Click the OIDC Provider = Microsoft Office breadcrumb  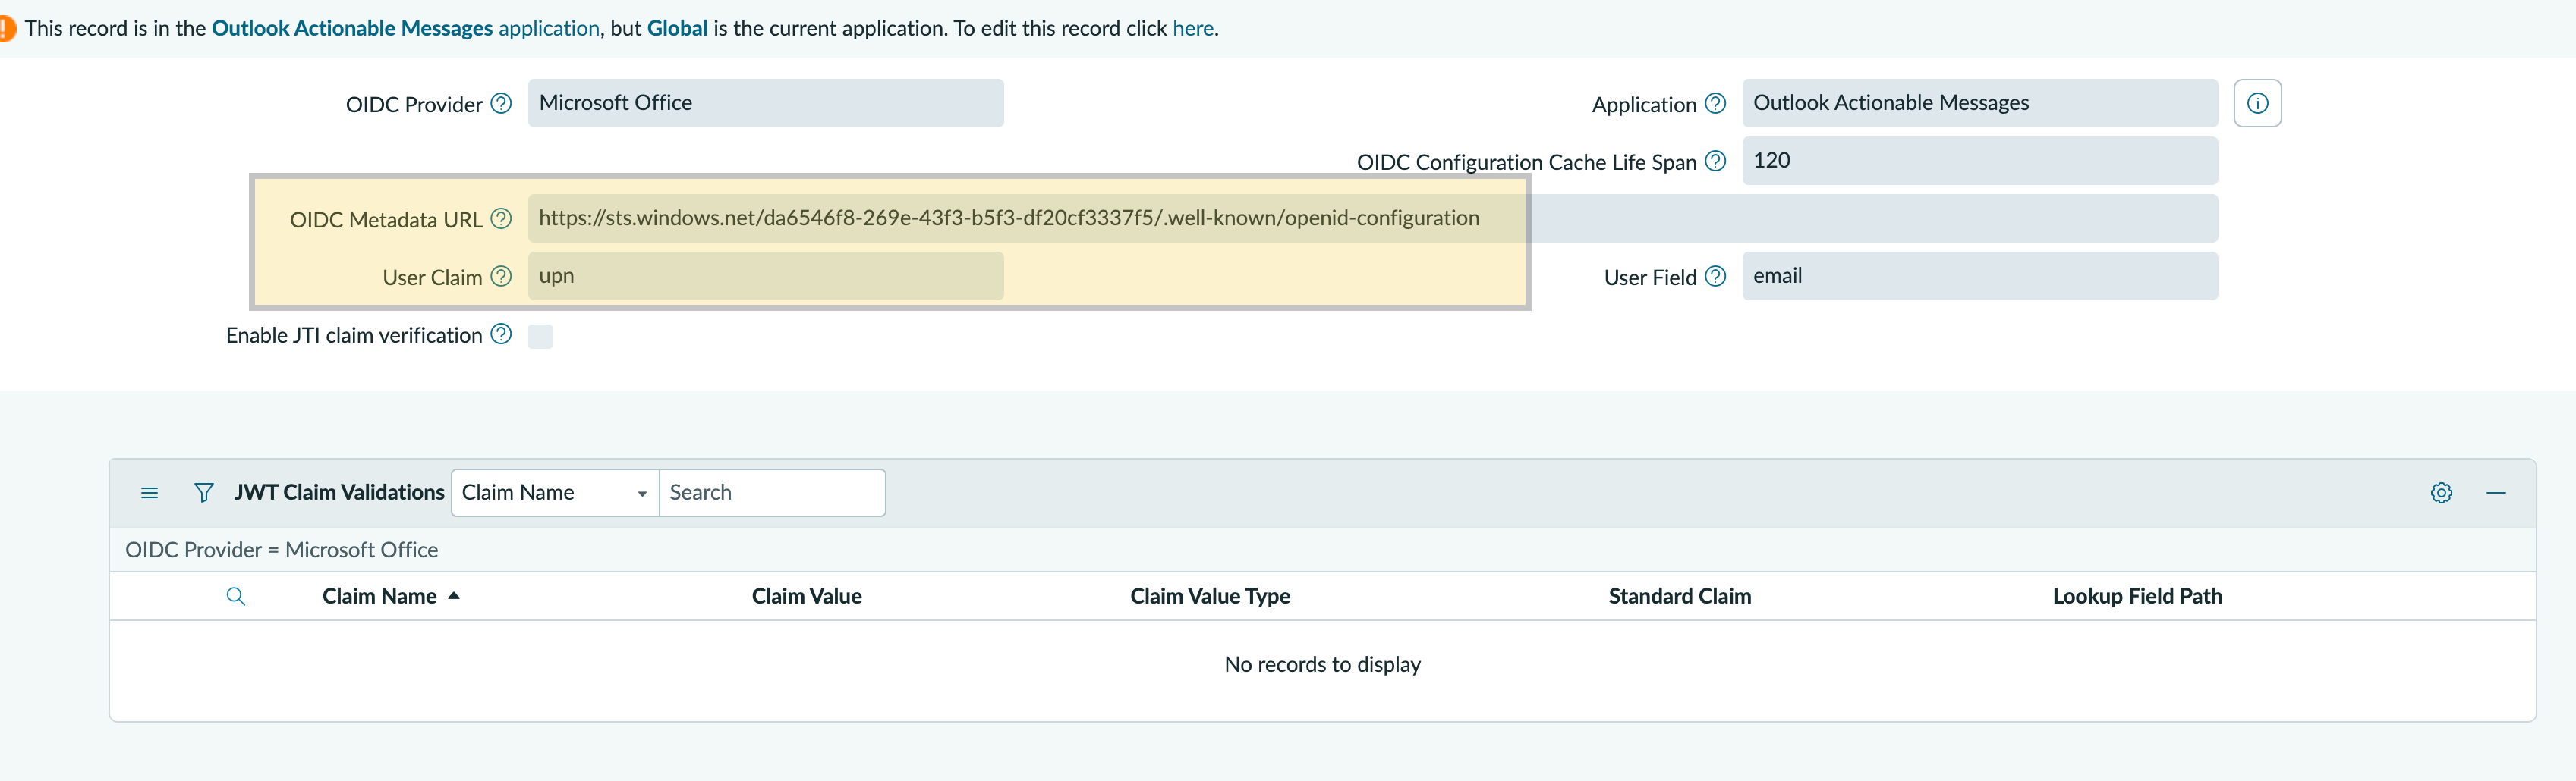click(x=281, y=550)
